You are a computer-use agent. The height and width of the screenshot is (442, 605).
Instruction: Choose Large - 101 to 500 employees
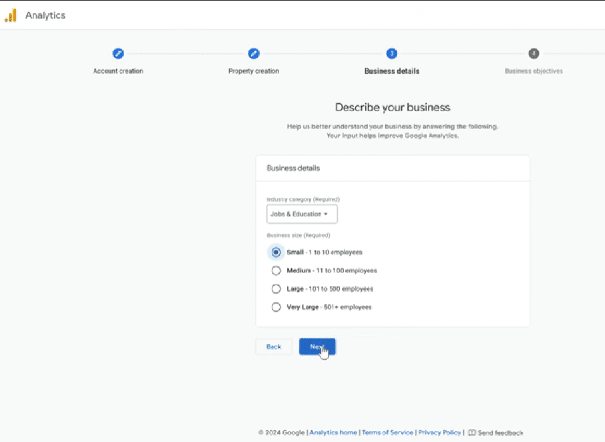pos(276,288)
